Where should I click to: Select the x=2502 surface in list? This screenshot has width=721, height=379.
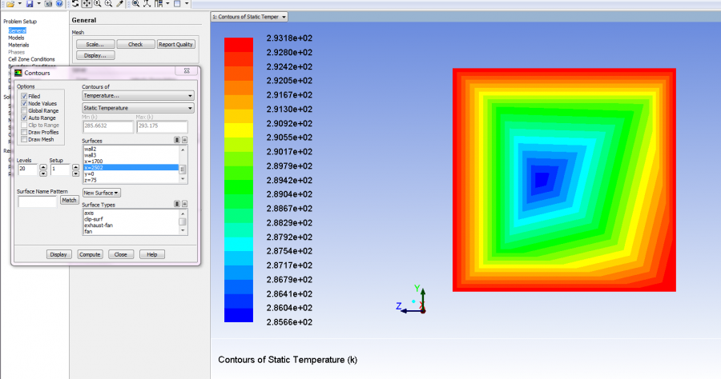131,167
